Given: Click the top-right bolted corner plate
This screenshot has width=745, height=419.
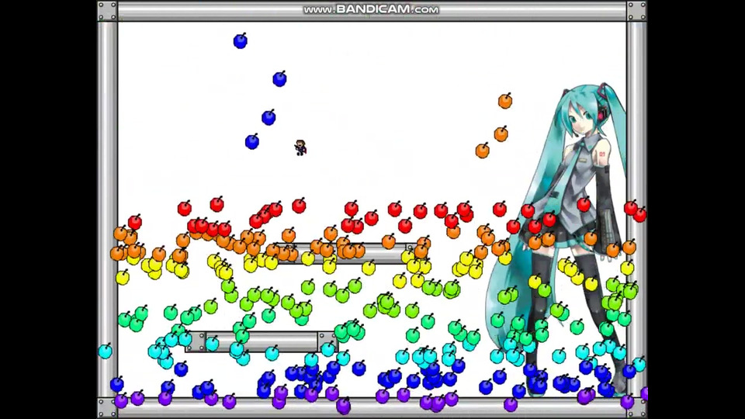Looking at the screenshot, I should click(x=636, y=11).
